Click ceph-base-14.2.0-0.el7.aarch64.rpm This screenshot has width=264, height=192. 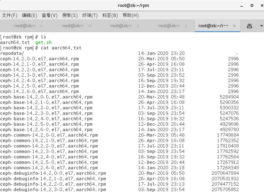coord(46,97)
